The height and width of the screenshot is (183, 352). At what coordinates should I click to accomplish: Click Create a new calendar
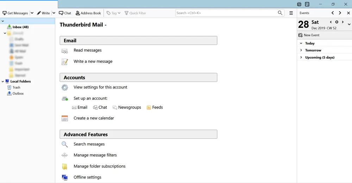point(94,118)
